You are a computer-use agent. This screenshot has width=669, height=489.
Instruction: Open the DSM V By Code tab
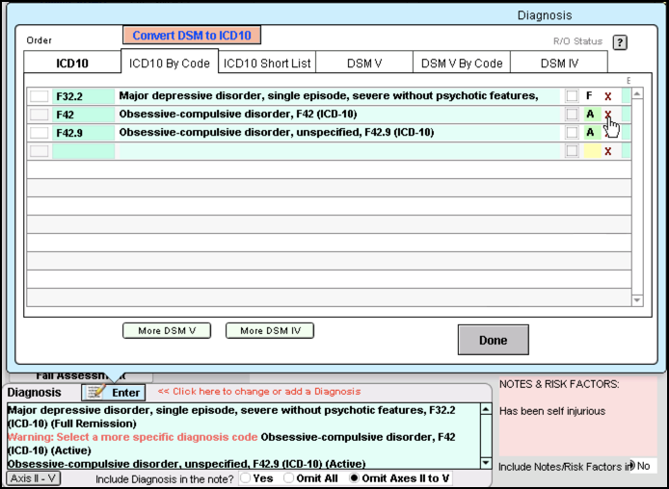[462, 64]
